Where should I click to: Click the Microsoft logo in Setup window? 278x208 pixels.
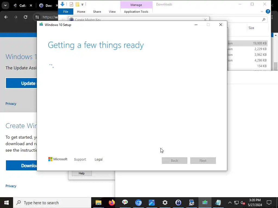coord(58,159)
